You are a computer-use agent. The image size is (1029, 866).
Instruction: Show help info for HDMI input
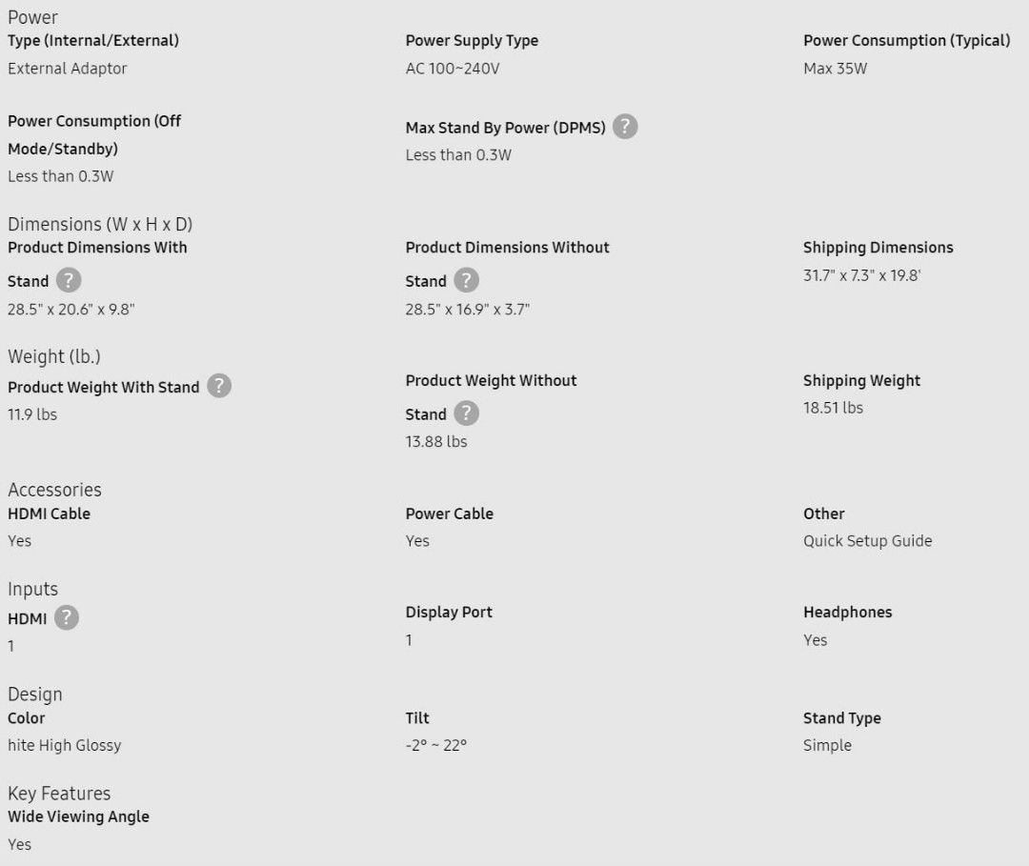67,617
